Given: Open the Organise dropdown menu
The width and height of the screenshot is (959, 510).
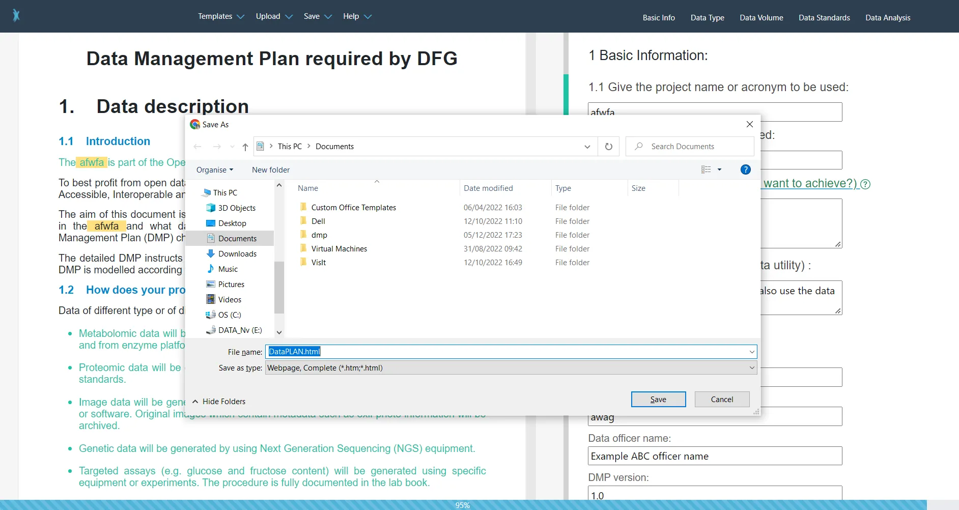Looking at the screenshot, I should point(214,170).
